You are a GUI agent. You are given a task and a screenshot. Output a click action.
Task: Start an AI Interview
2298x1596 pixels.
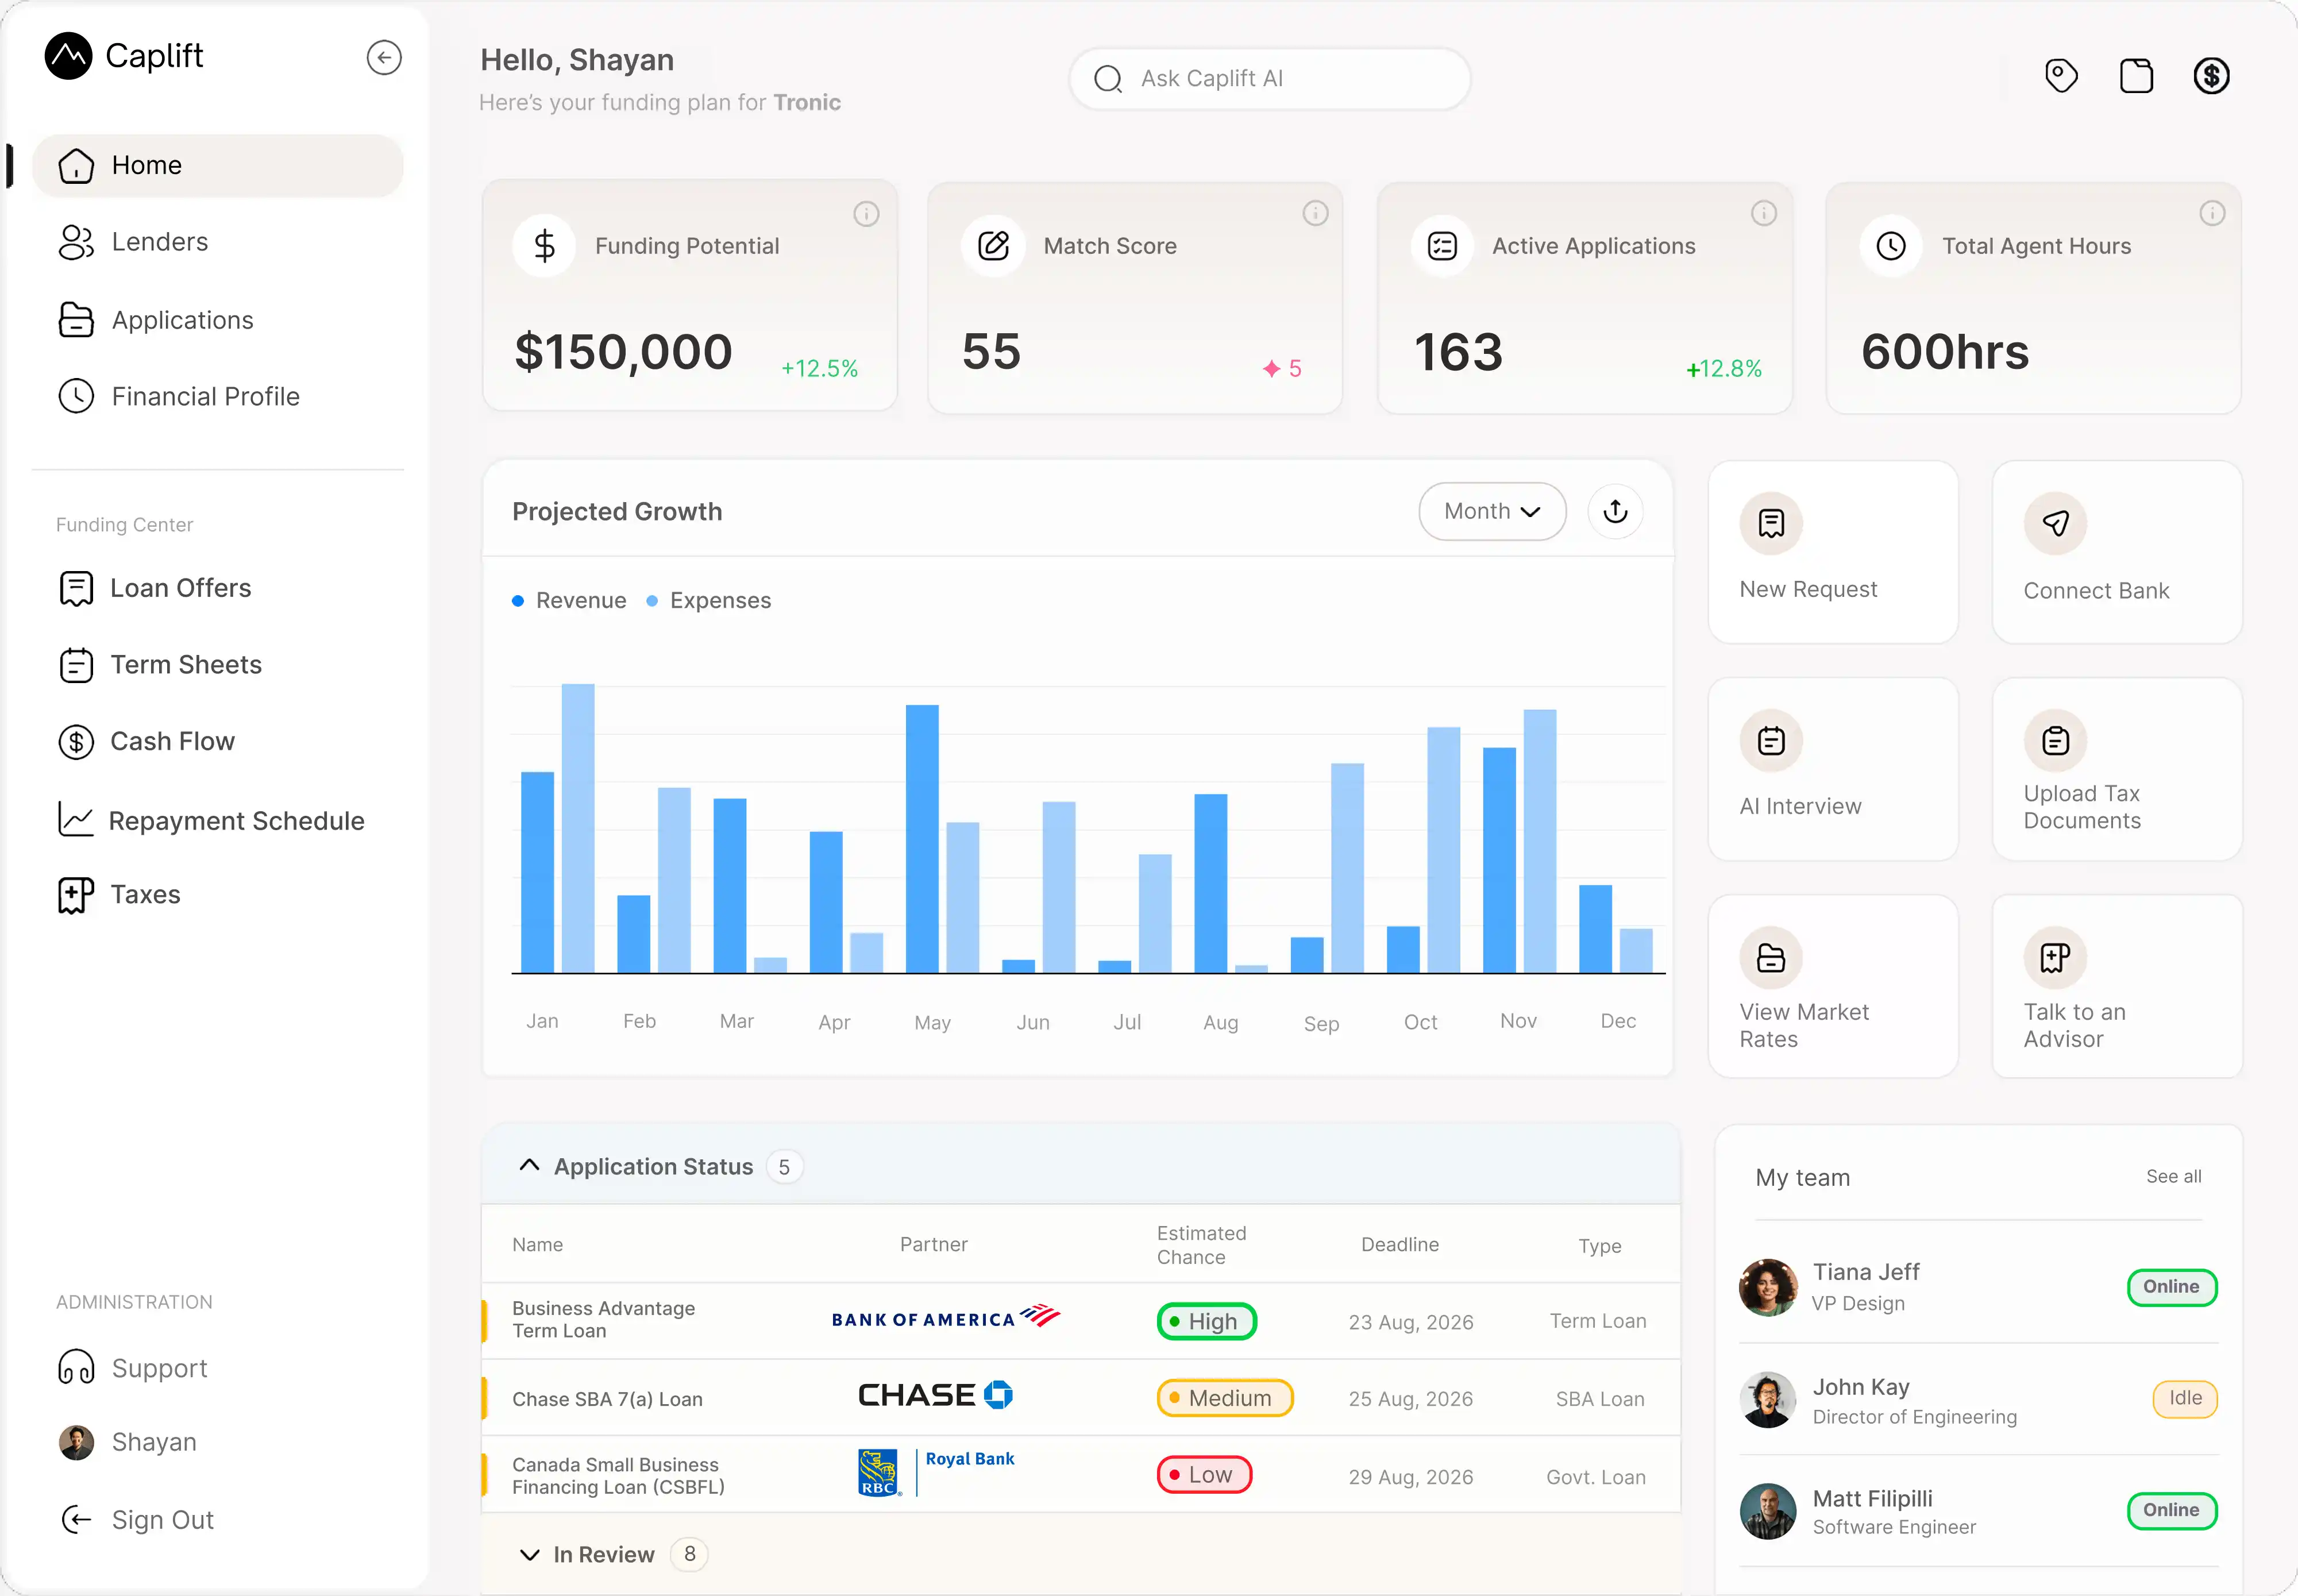(x=1832, y=768)
